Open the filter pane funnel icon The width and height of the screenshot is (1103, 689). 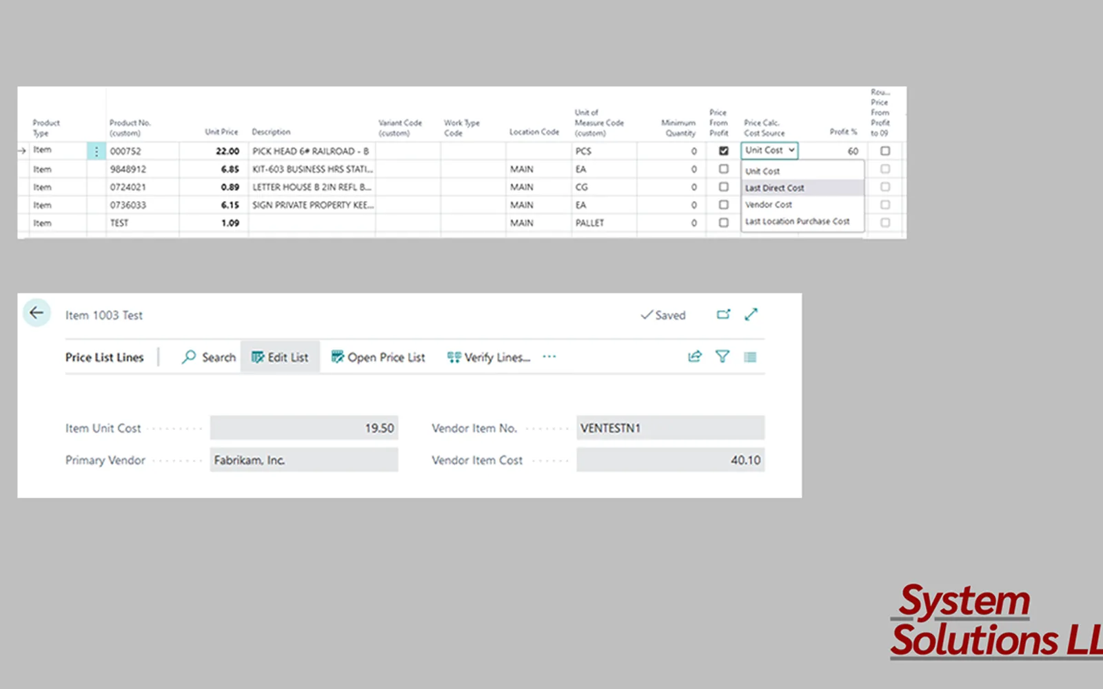722,356
